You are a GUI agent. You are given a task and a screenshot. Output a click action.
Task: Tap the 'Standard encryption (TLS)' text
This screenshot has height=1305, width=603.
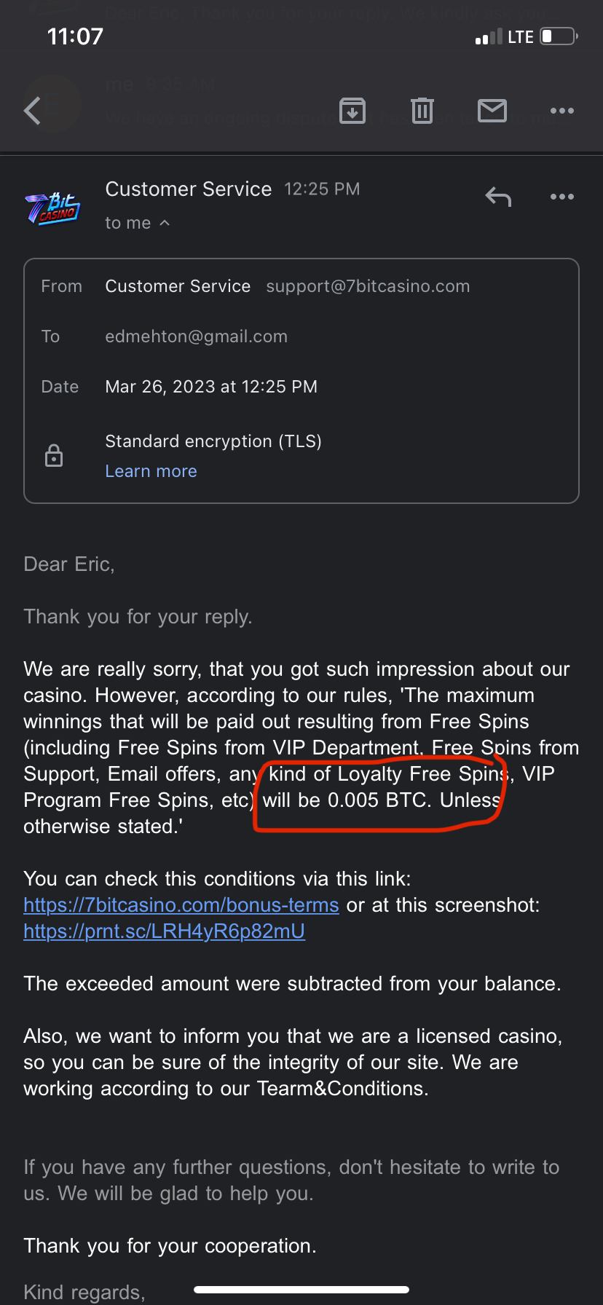[x=213, y=441]
